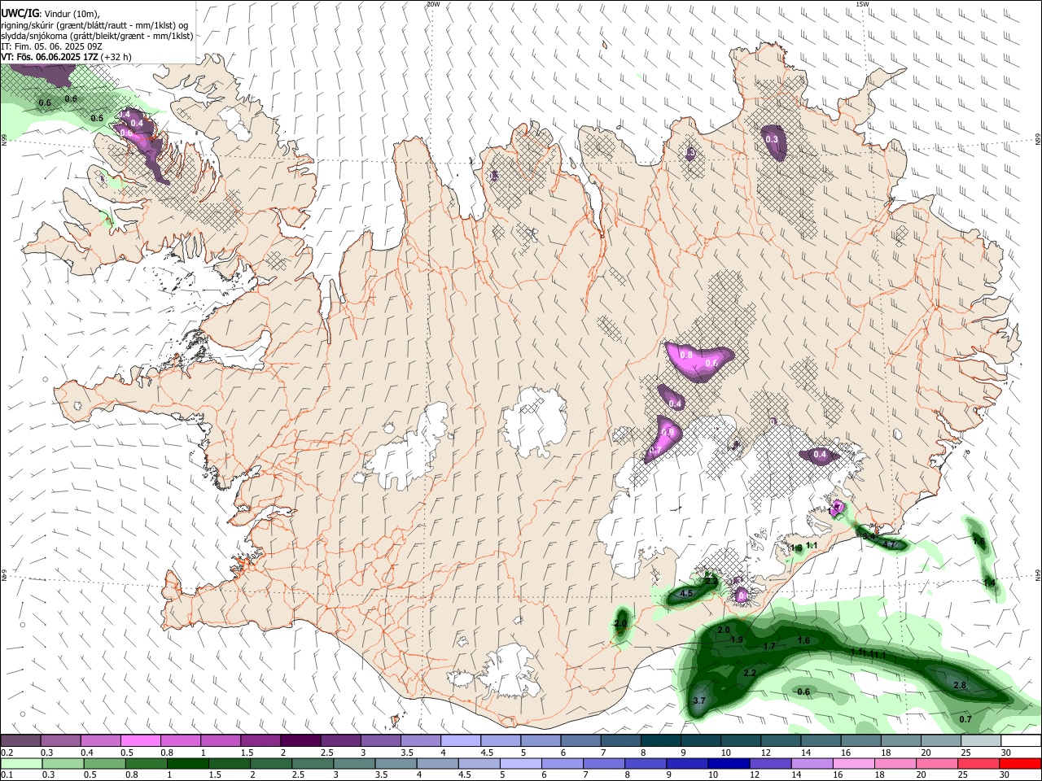1042x781 pixels.
Task: Click the white 30 swatch in upper legend
Action: coord(1021,741)
